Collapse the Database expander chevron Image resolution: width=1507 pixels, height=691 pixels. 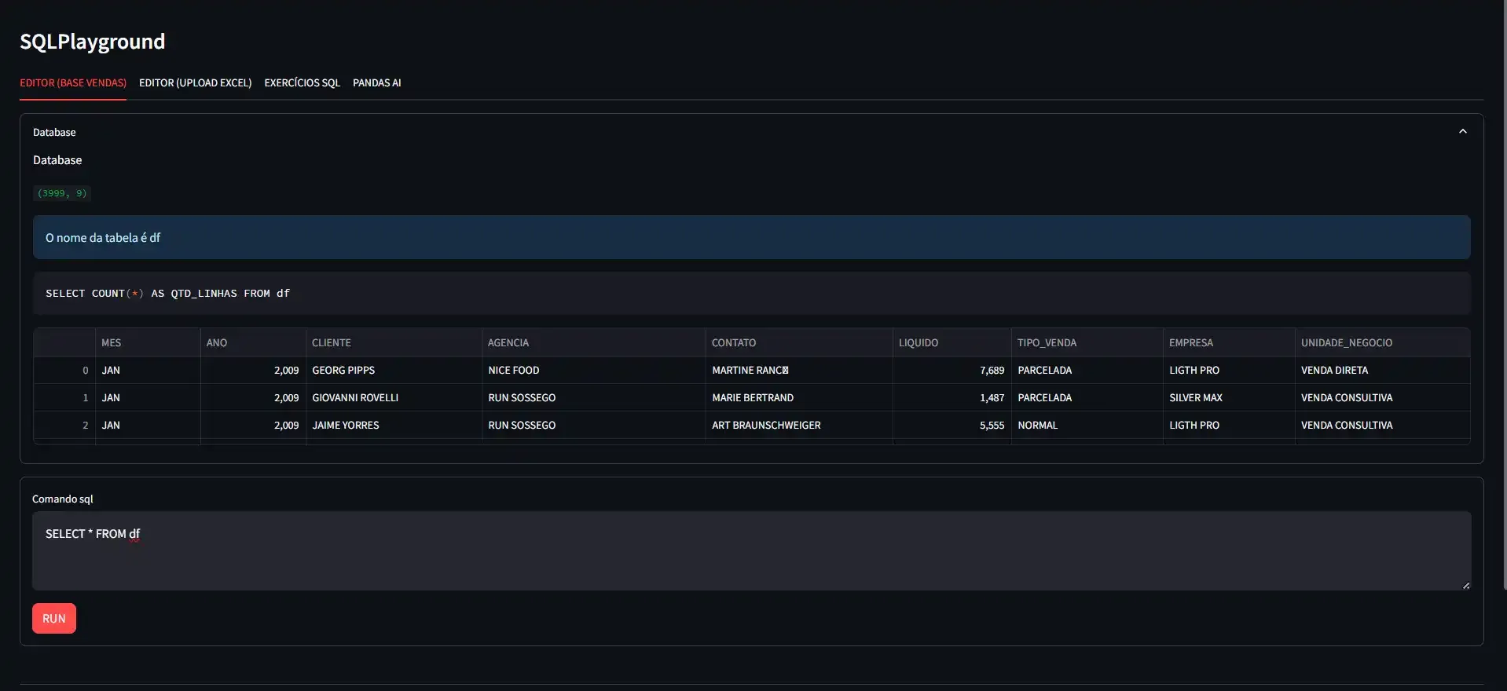tap(1462, 132)
